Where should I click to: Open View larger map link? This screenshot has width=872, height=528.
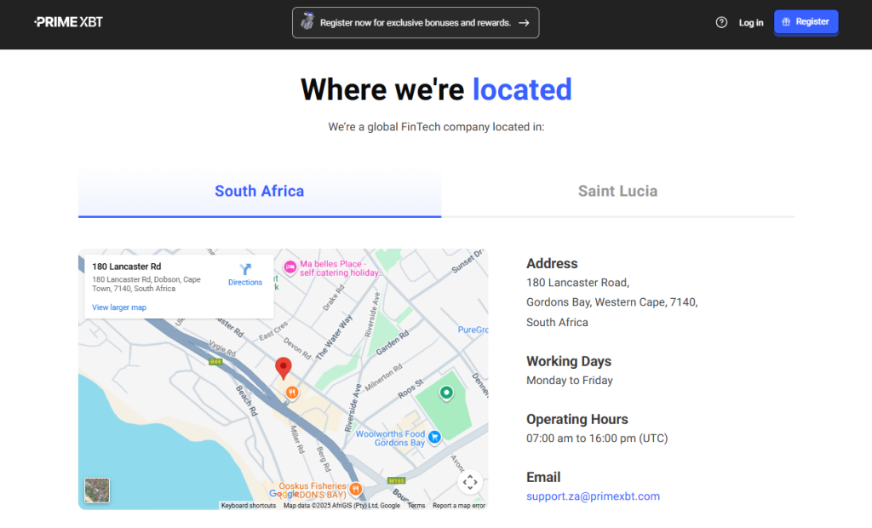119,307
